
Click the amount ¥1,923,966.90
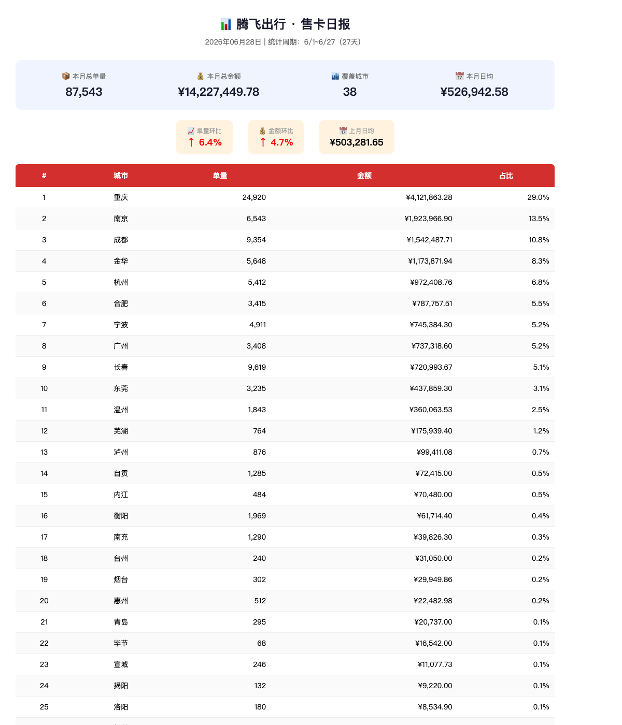pos(429,219)
